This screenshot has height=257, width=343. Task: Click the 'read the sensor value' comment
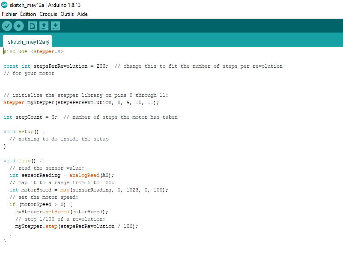(x=47, y=168)
